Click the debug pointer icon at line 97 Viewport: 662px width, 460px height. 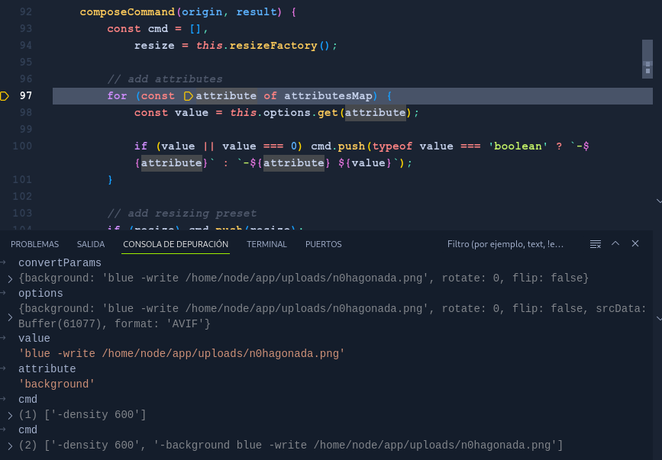click(5, 96)
